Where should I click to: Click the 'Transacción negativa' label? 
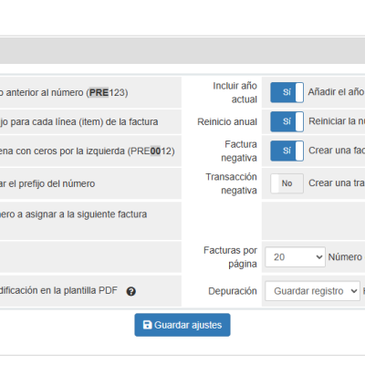pyautogui.click(x=231, y=183)
